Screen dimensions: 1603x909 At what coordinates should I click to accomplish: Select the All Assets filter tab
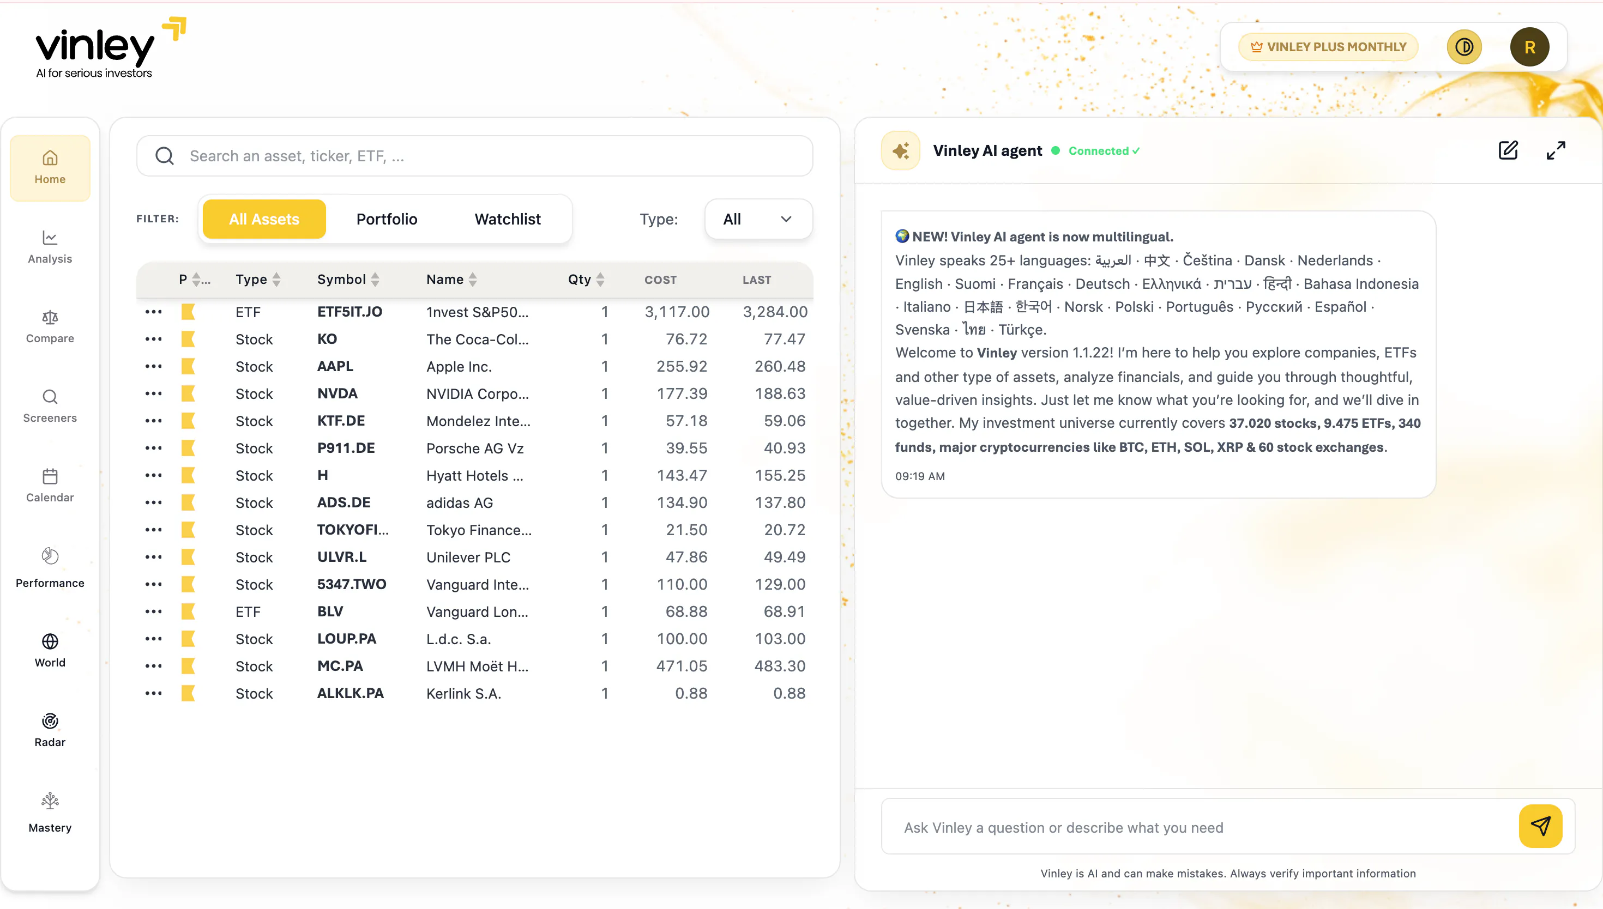[x=264, y=219]
